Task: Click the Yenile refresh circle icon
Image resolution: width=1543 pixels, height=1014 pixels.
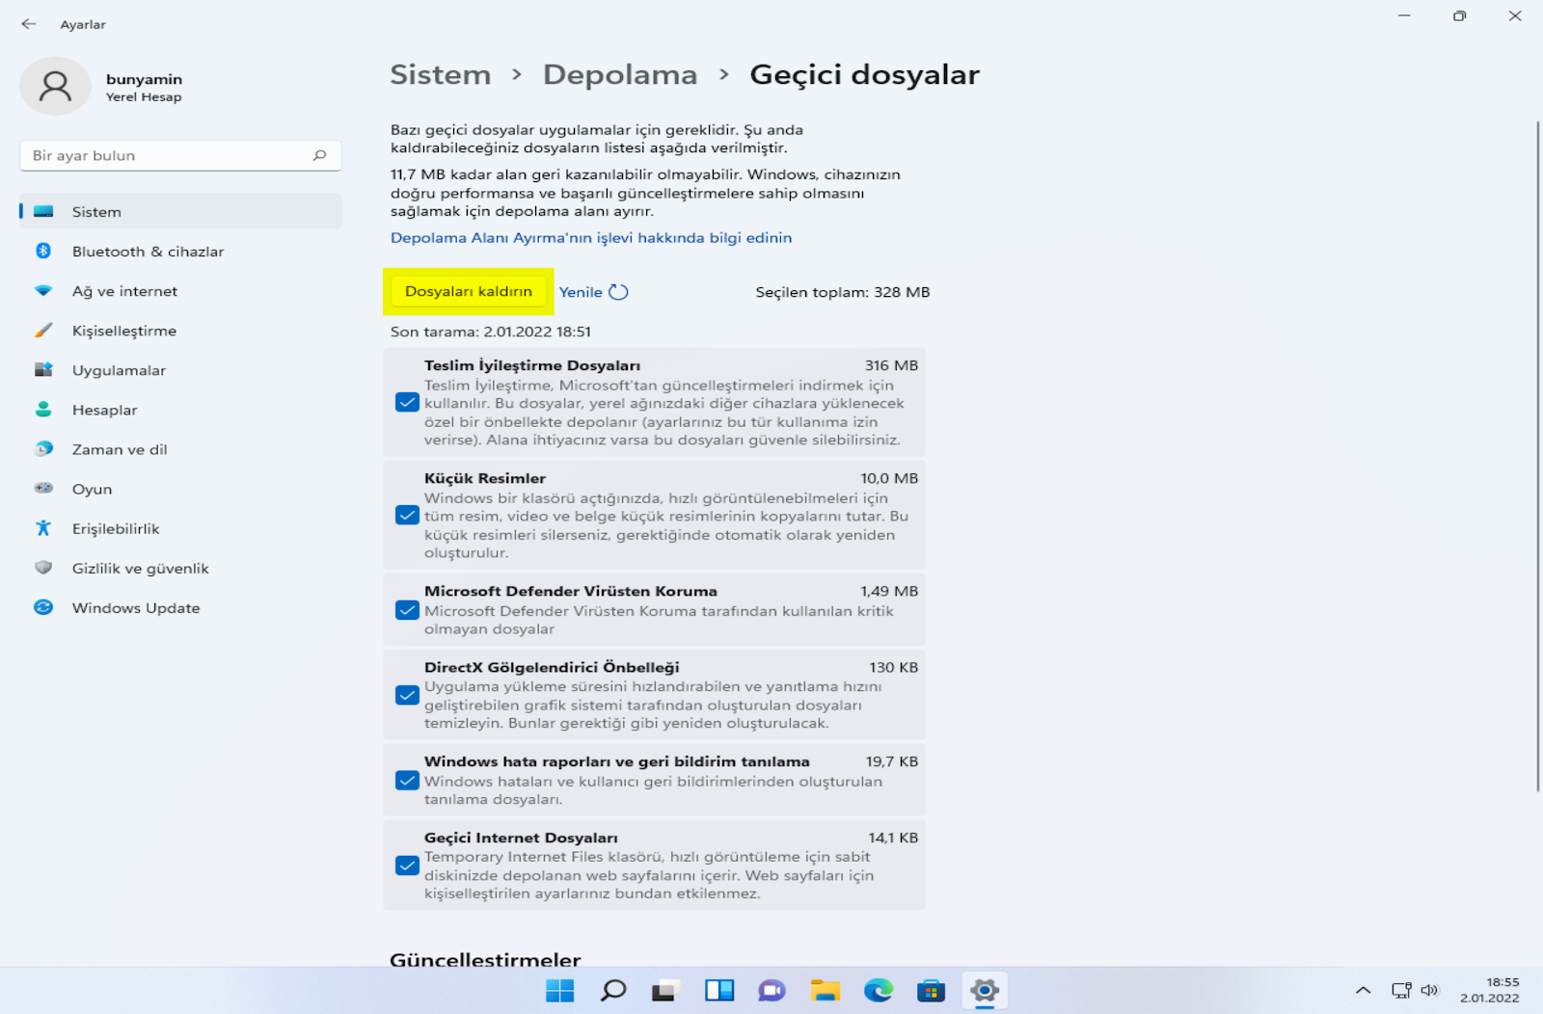Action: point(618,292)
